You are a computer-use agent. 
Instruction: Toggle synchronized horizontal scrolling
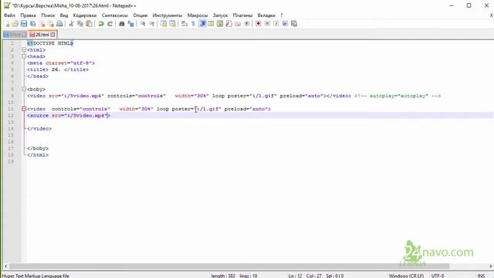(172, 24)
